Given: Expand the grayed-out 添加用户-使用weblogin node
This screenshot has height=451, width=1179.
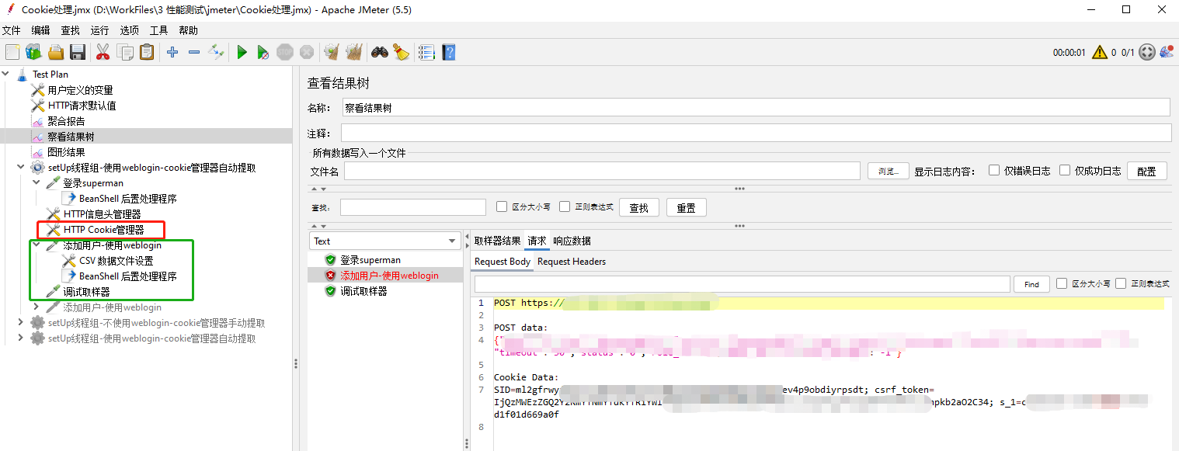Looking at the screenshot, I should (37, 307).
